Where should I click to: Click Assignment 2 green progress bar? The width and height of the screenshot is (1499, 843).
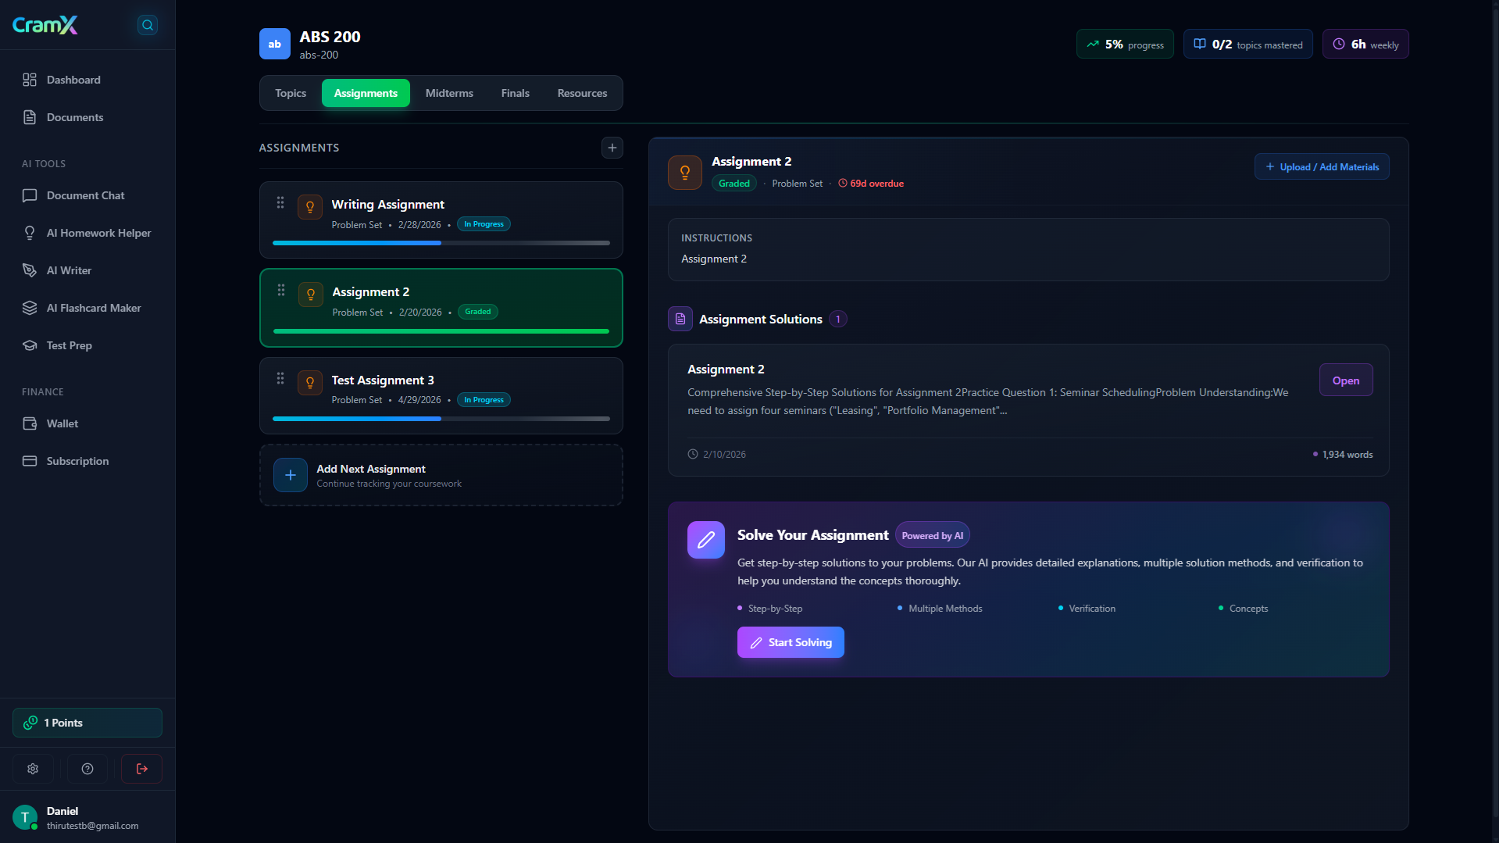tap(441, 331)
